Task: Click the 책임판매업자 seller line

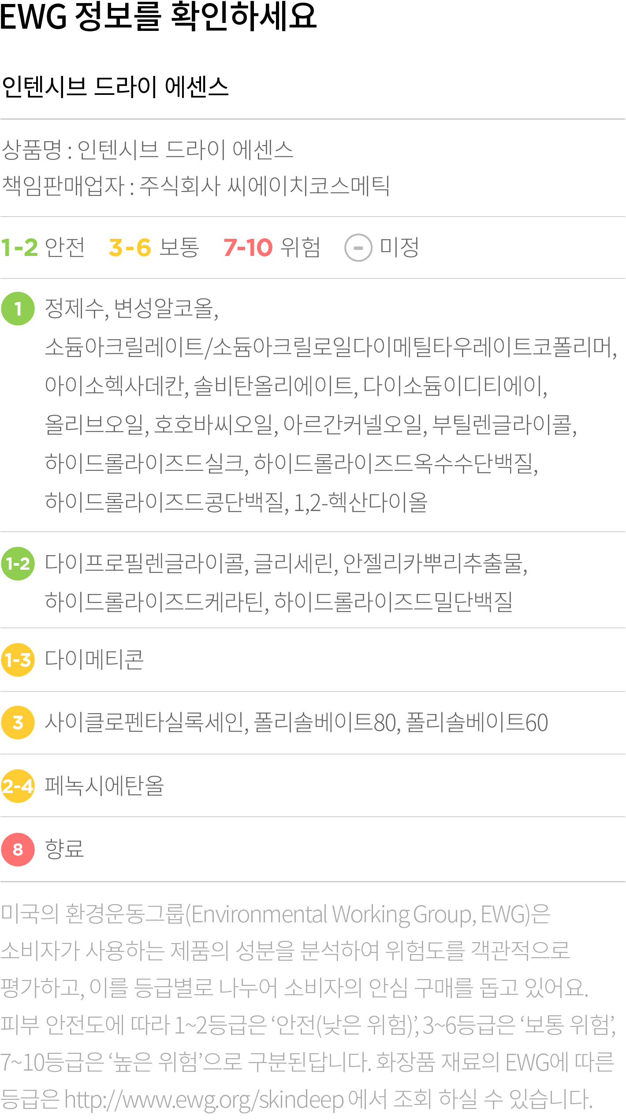Action: (196, 186)
